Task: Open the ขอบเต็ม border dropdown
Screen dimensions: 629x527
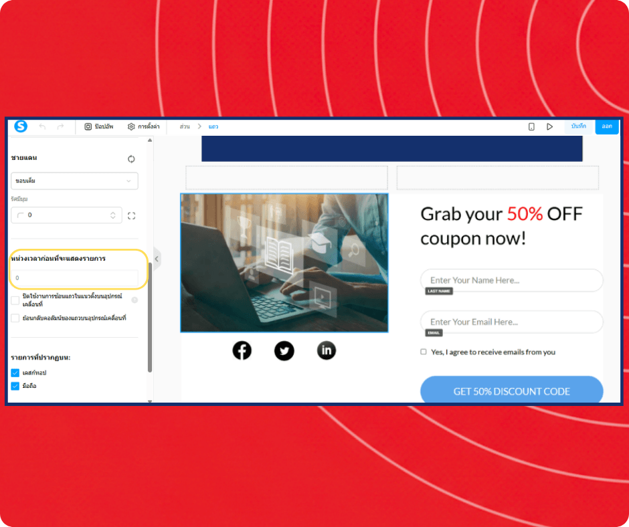Action: 75,181
